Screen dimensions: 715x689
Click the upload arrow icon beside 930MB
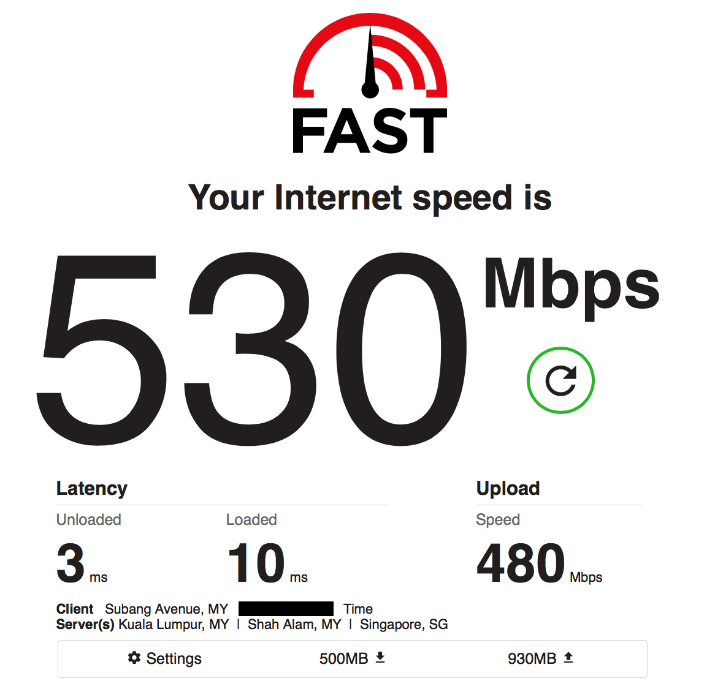point(568,657)
